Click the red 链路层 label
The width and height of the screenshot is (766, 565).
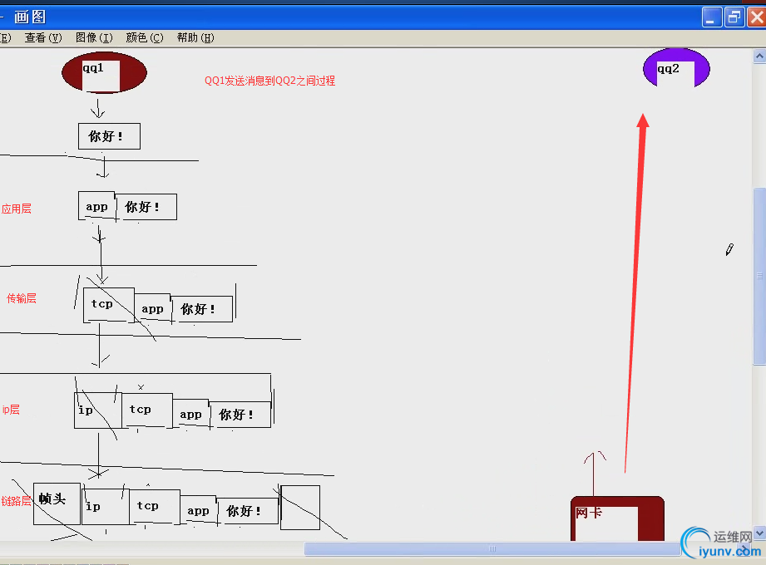point(16,501)
